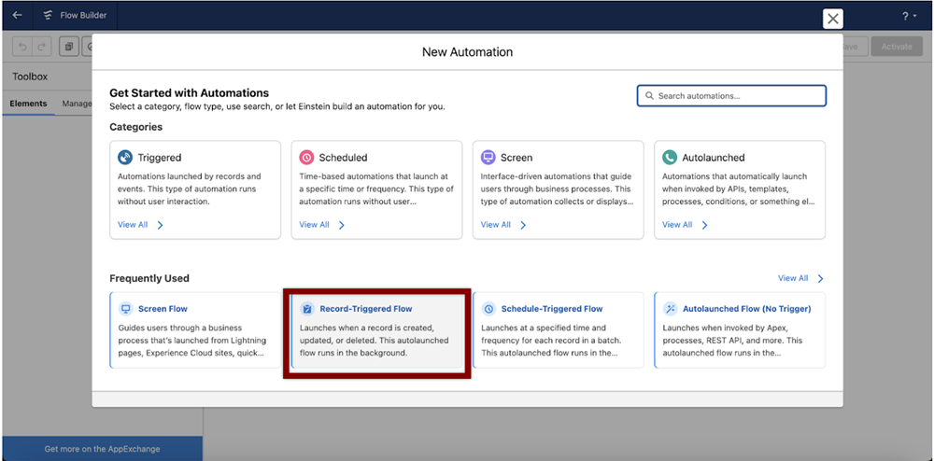The height and width of the screenshot is (461, 934).
Task: Switch to the Manager tab in Toolbox
Action: (77, 104)
